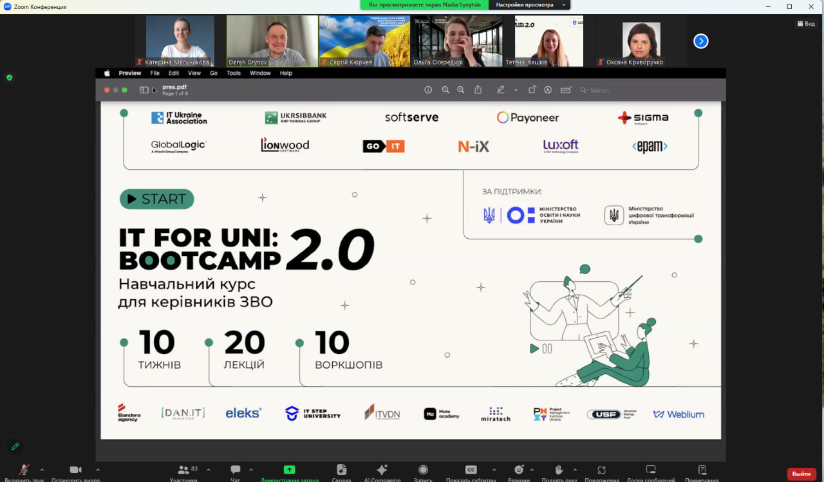
Task: Open the Tools menu in Preview
Action: click(x=234, y=73)
